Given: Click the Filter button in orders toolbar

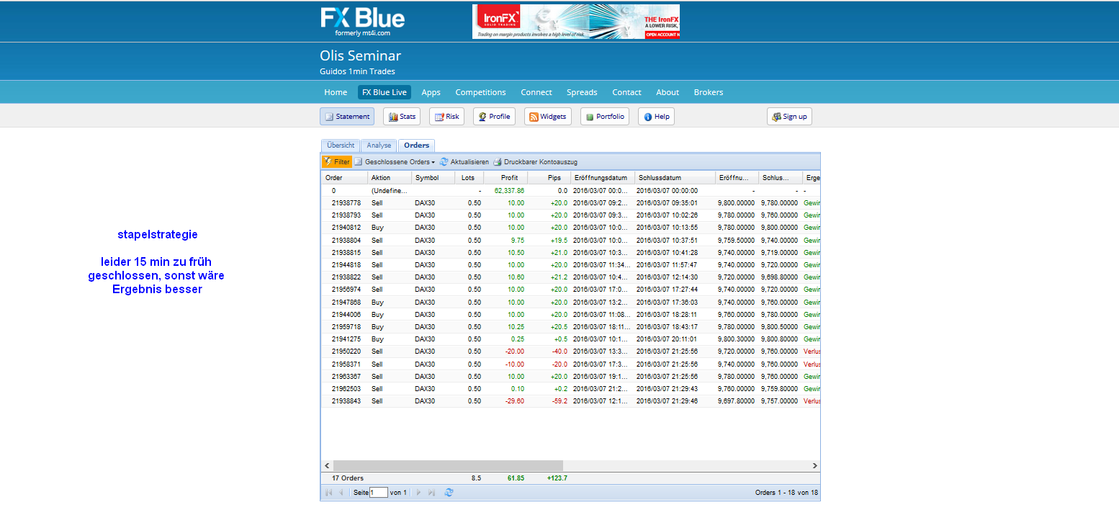Looking at the screenshot, I should [337, 162].
